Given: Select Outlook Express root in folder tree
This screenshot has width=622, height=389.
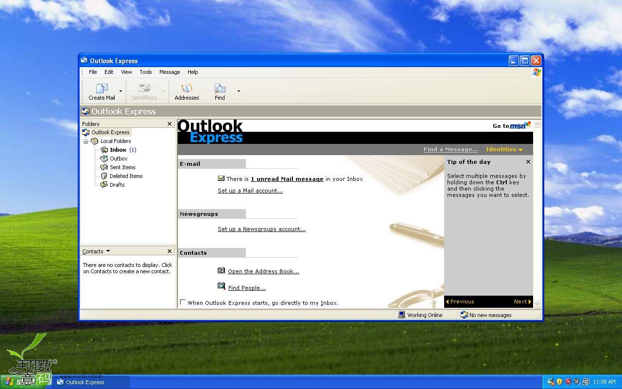Looking at the screenshot, I should 106,132.
